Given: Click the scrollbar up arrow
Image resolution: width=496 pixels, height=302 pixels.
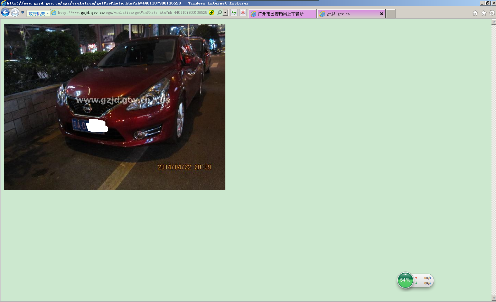Looking at the screenshot, I should pyautogui.click(x=494, y=22).
